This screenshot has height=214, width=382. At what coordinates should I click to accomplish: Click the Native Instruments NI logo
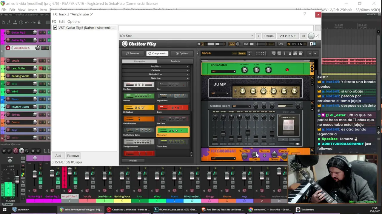pos(313,44)
